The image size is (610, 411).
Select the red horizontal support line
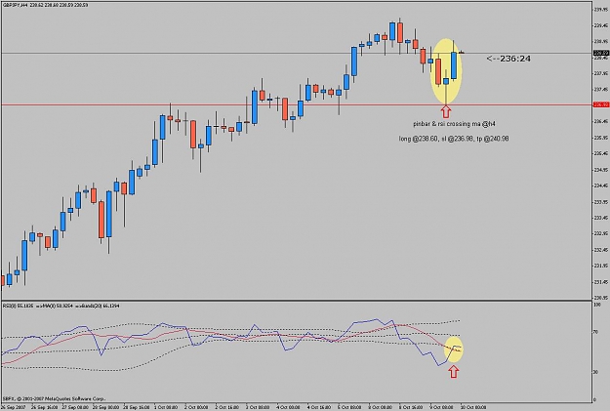pos(296,104)
